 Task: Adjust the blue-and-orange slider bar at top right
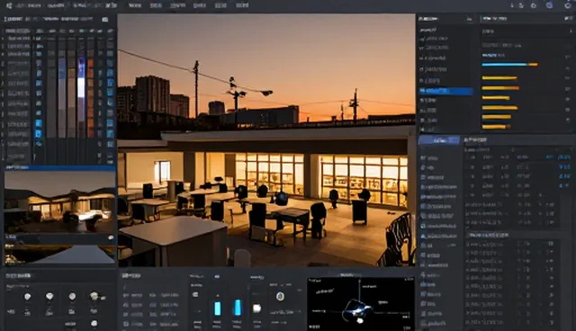pyautogui.click(x=509, y=64)
